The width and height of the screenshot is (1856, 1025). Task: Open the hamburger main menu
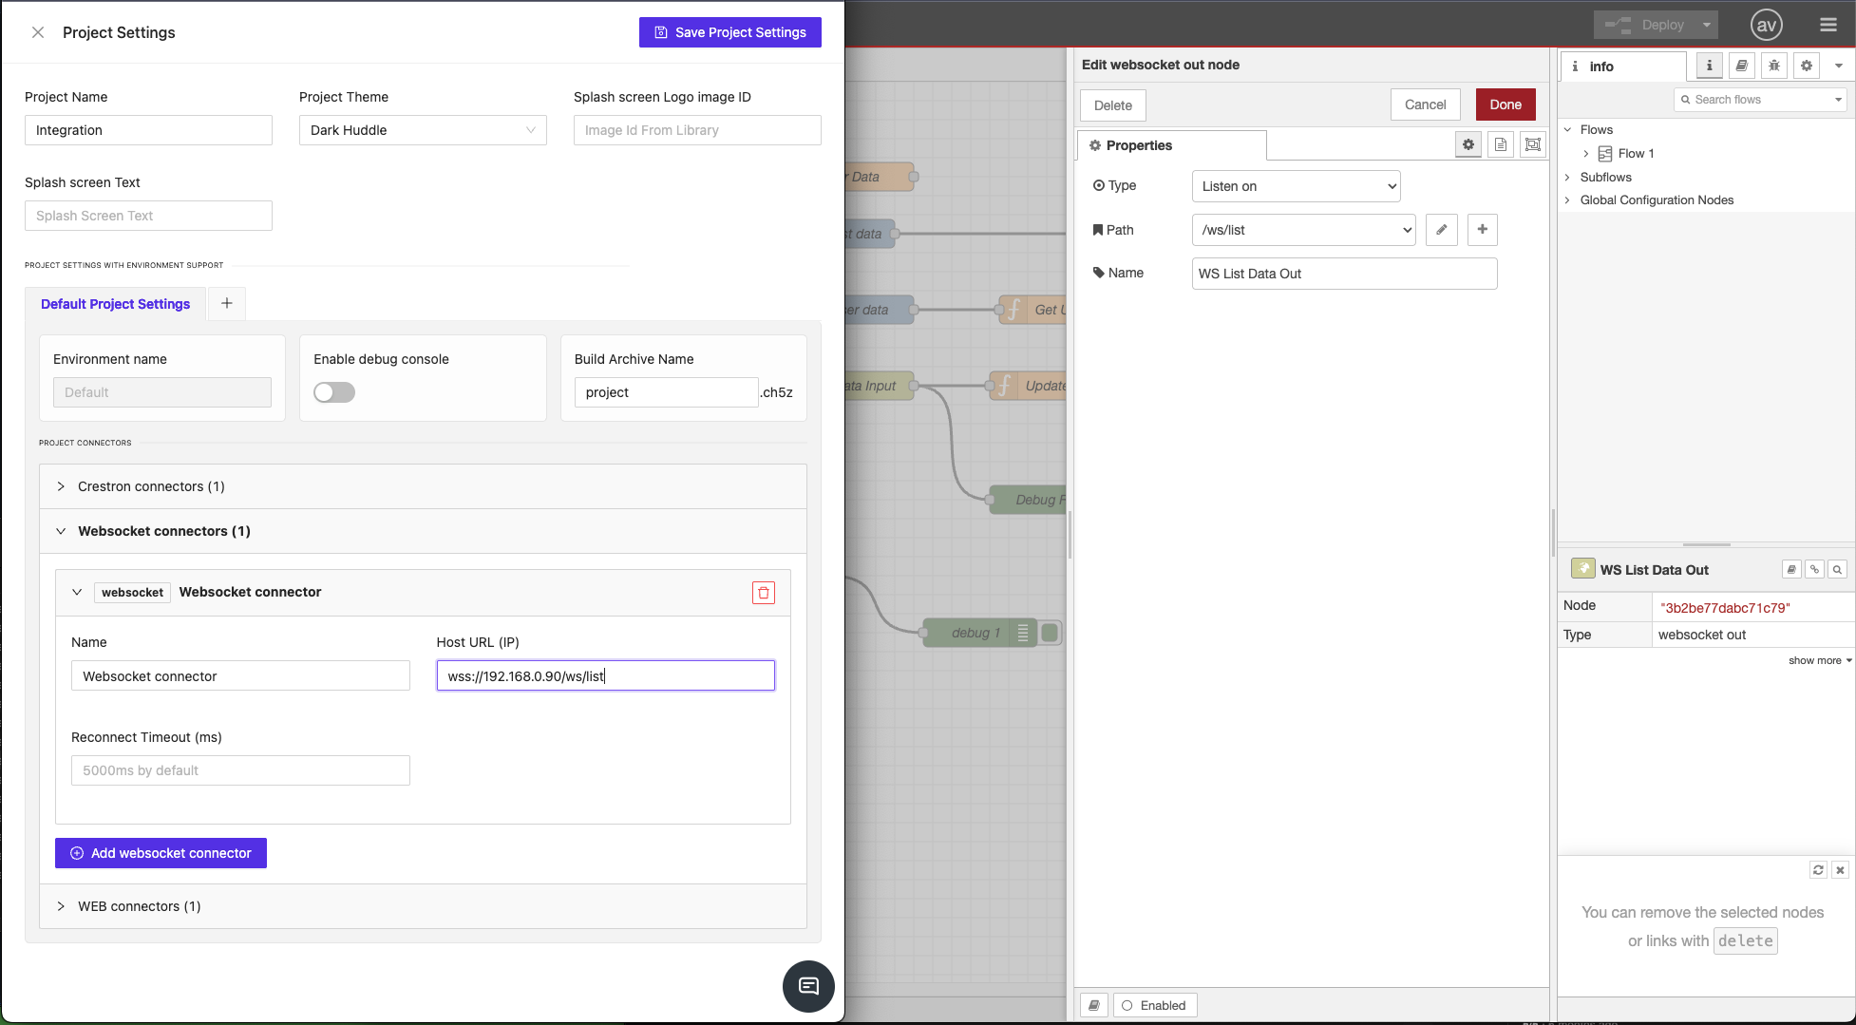point(1828,26)
